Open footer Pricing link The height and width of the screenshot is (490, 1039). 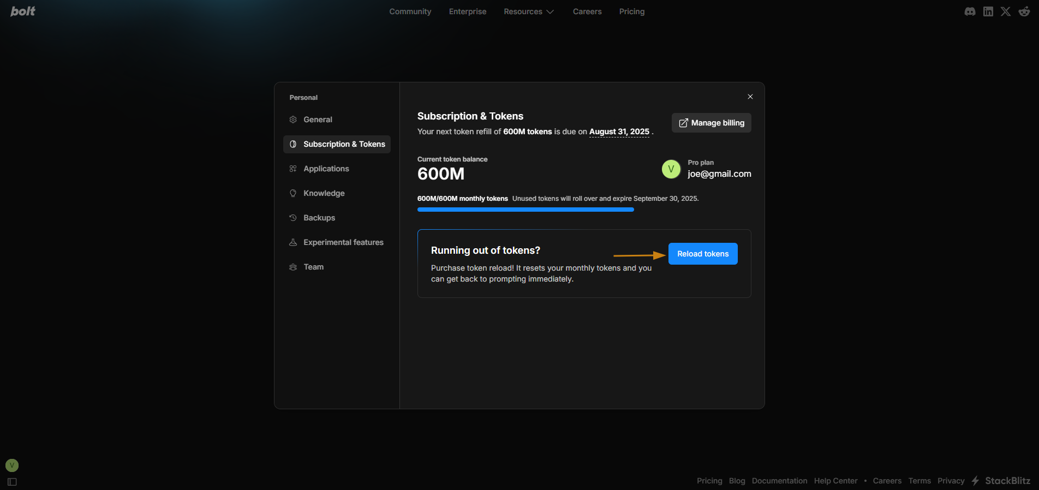tap(709, 481)
